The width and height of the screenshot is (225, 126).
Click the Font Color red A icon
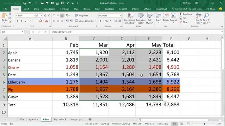tap(46, 21)
